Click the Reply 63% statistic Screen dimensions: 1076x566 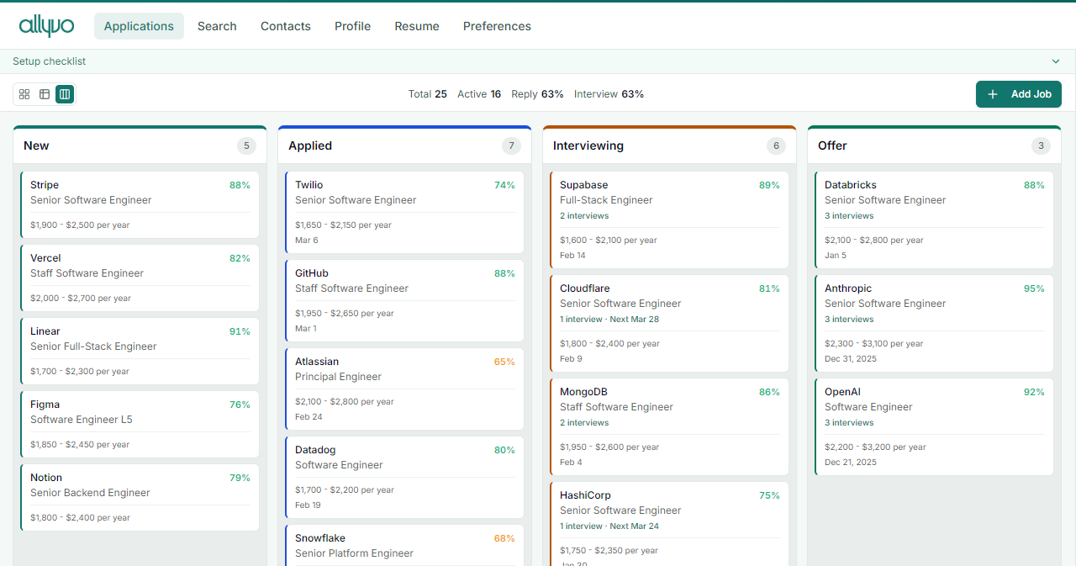tap(537, 94)
